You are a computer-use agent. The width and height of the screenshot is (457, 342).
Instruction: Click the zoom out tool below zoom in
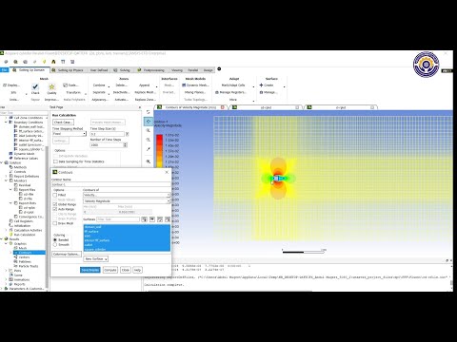pos(149,140)
